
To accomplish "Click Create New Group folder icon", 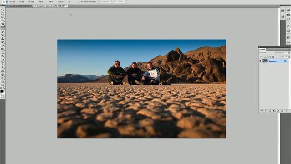I will tap(278, 111).
